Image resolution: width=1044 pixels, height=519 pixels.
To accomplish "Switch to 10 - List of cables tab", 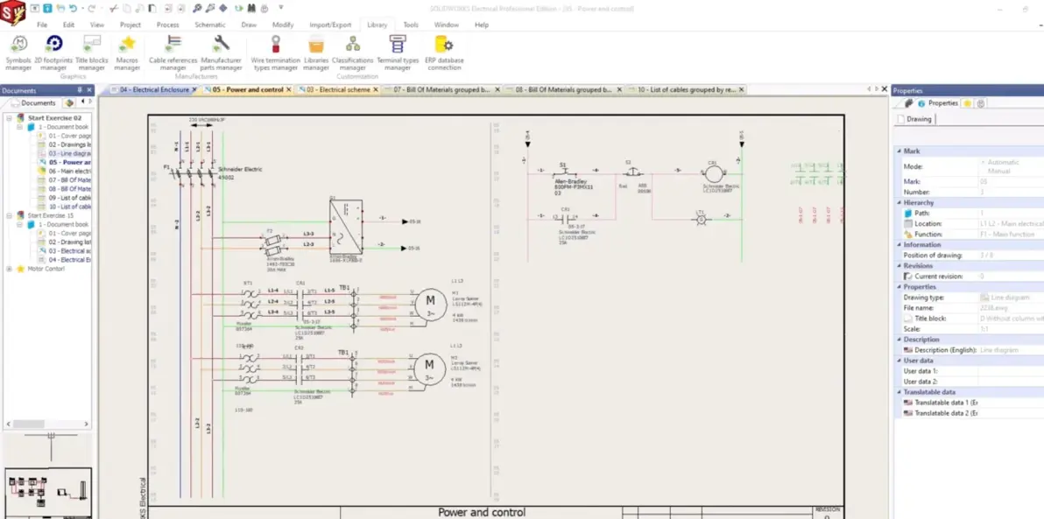I will pos(686,89).
